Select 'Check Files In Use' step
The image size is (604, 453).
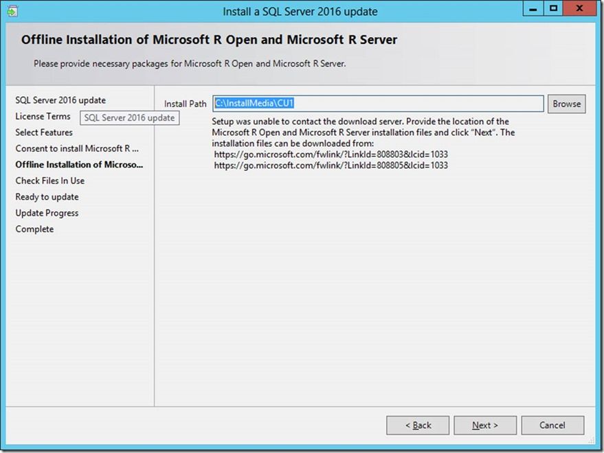coord(49,181)
